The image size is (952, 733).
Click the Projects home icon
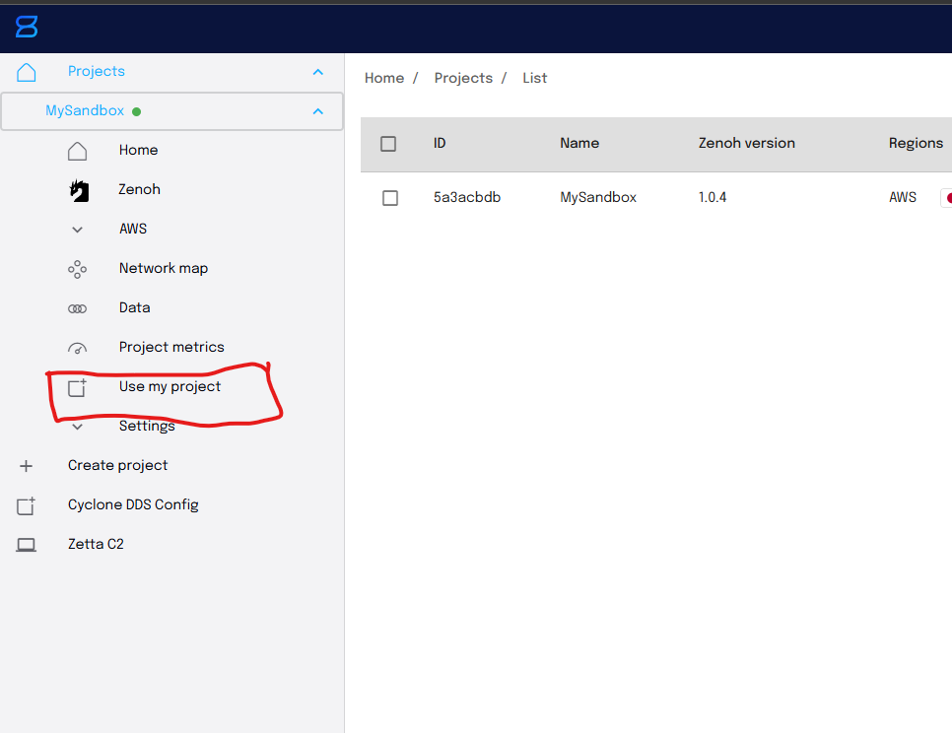tap(26, 72)
